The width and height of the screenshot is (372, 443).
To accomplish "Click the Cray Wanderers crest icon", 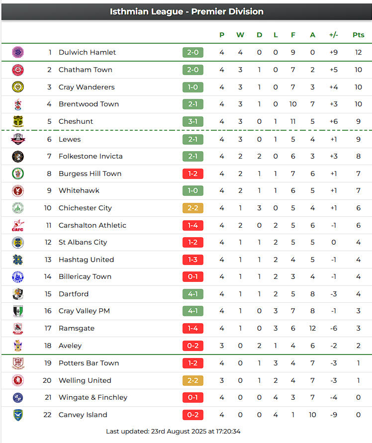I will 18,87.
